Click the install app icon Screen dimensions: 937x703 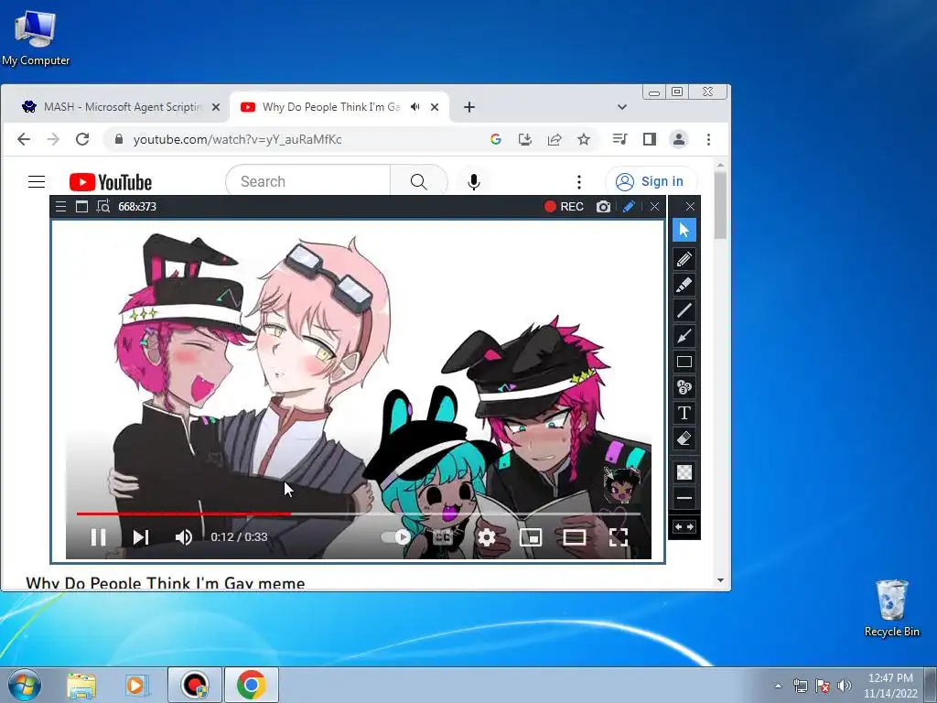[524, 139]
